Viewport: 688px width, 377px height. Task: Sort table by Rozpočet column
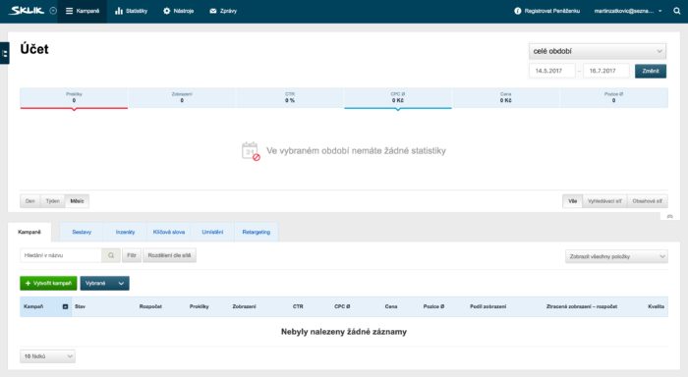[150, 306]
